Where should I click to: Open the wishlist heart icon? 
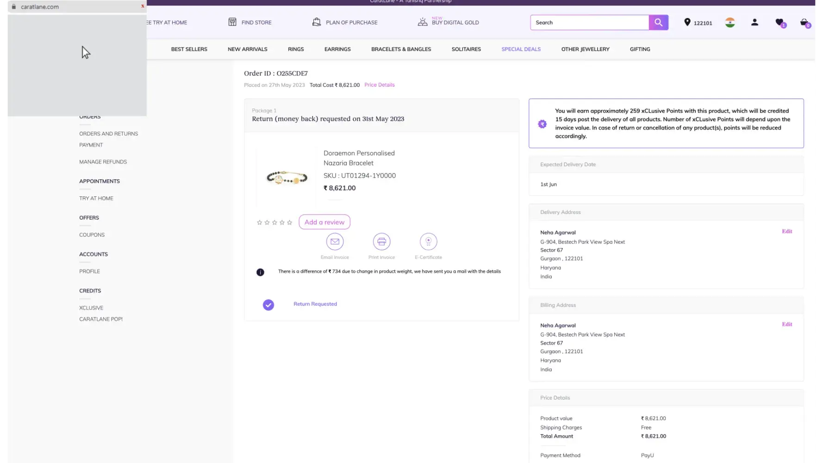780,22
